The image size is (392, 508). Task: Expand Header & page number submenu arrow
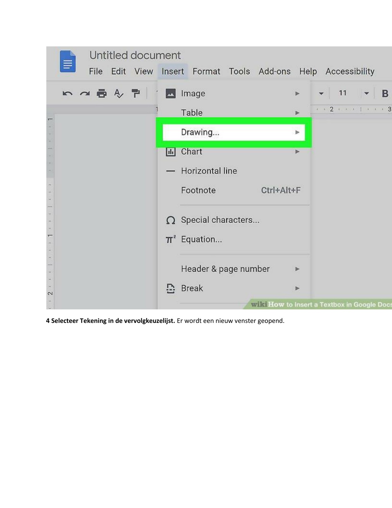click(297, 269)
